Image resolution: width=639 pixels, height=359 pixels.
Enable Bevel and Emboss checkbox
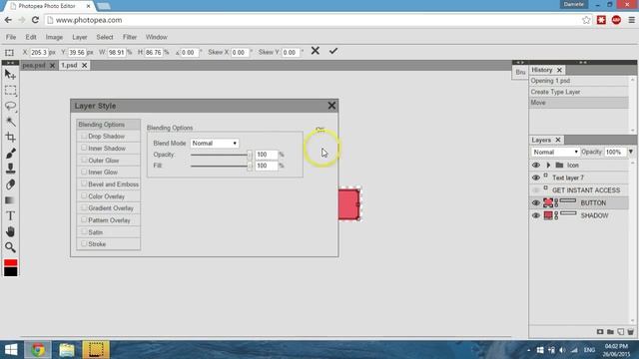click(x=84, y=183)
